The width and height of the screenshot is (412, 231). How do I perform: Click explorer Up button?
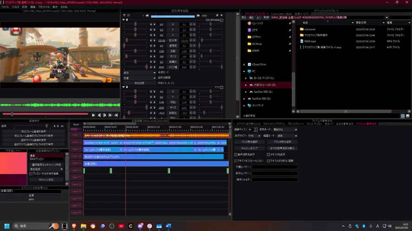click(259, 18)
